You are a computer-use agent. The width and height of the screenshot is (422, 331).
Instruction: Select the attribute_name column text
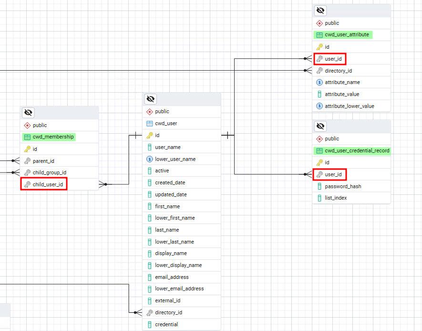point(342,82)
